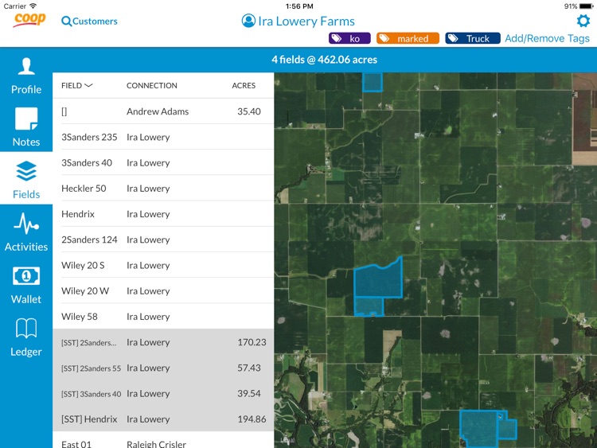Click the highlighted field at map top edge

click(x=372, y=82)
